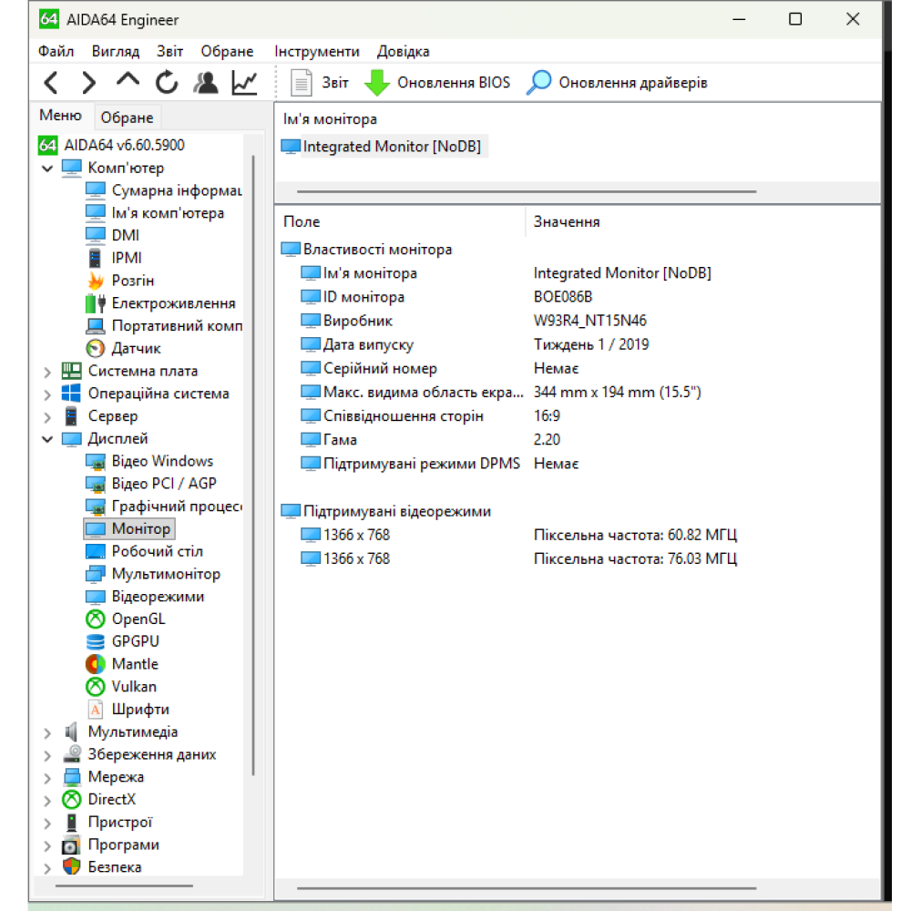The image size is (911, 911).
Task: Open user management via the person icon
Action: pyautogui.click(x=206, y=83)
